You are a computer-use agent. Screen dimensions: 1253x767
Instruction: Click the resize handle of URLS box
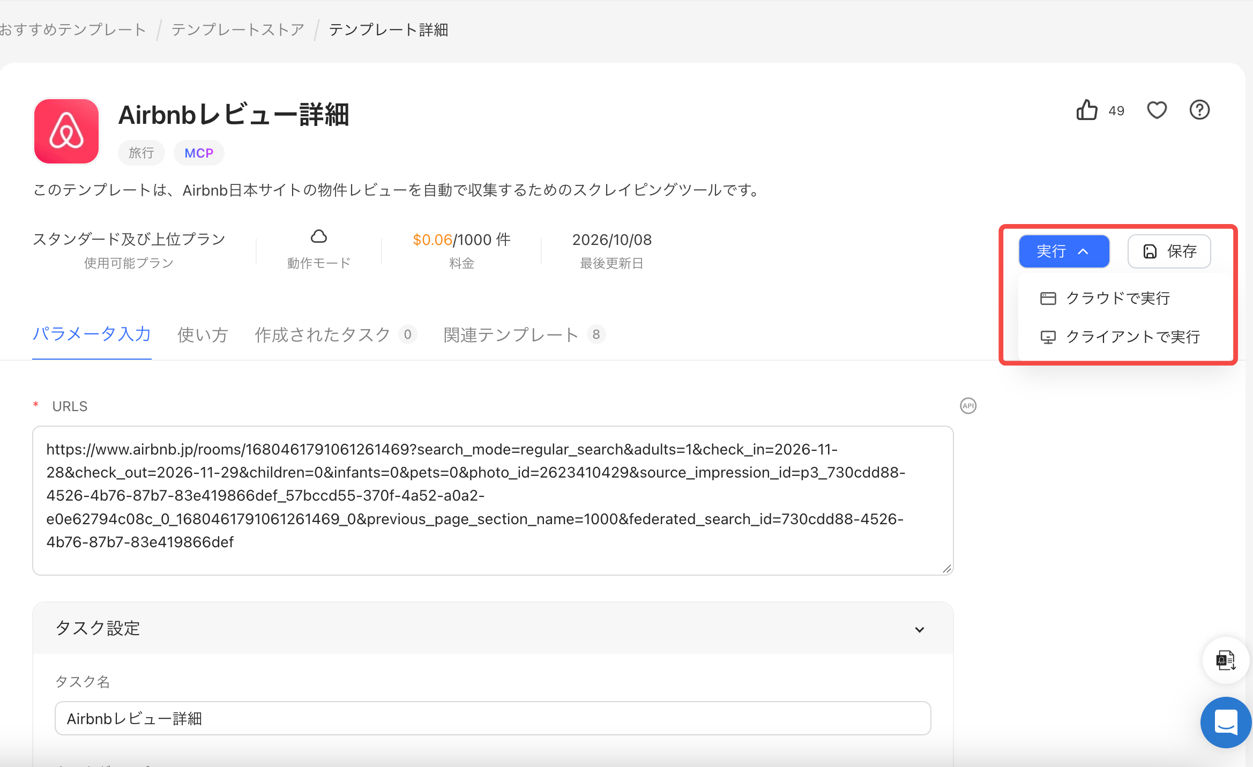coord(946,569)
